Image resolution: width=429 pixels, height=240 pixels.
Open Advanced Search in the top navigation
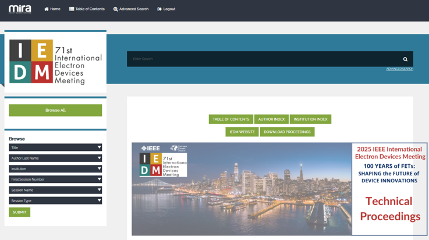point(131,9)
